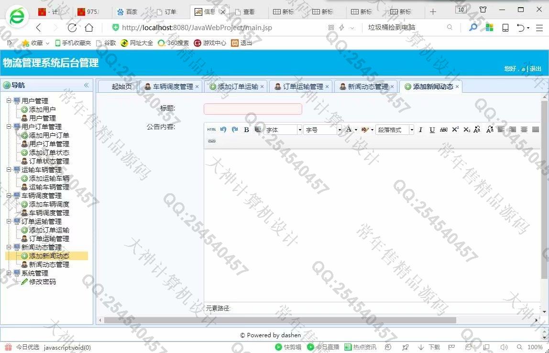Screen dimensions: 549x353
Task: Open the font size 字号 dropdown
Action: pyautogui.click(x=322, y=130)
